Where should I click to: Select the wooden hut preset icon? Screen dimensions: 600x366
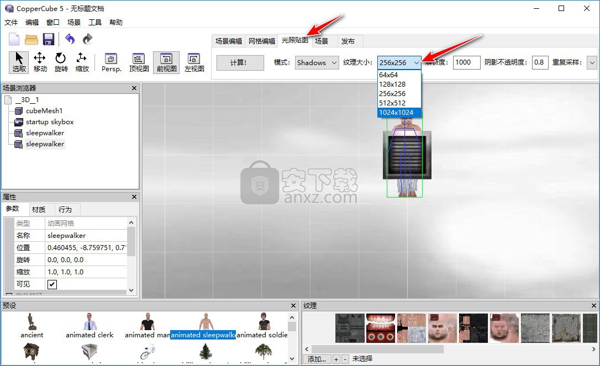31,351
